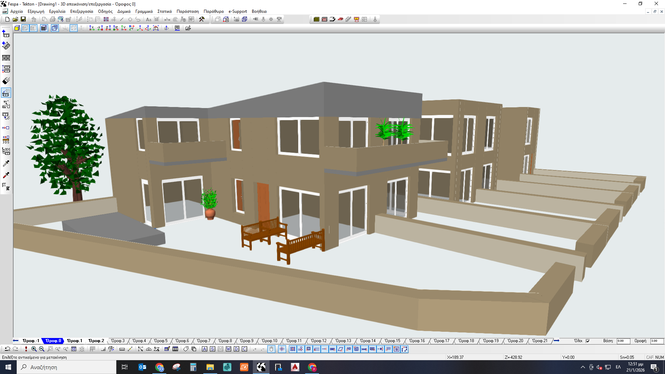Screen dimensions: 665x374
Task: Click the save diskette icon
Action: [23, 19]
